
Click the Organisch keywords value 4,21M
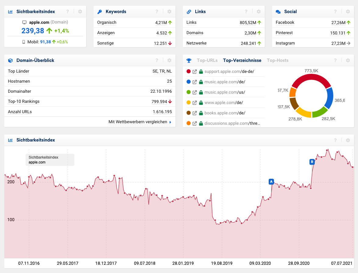click(161, 23)
